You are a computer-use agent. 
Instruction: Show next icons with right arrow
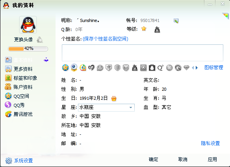197,68
